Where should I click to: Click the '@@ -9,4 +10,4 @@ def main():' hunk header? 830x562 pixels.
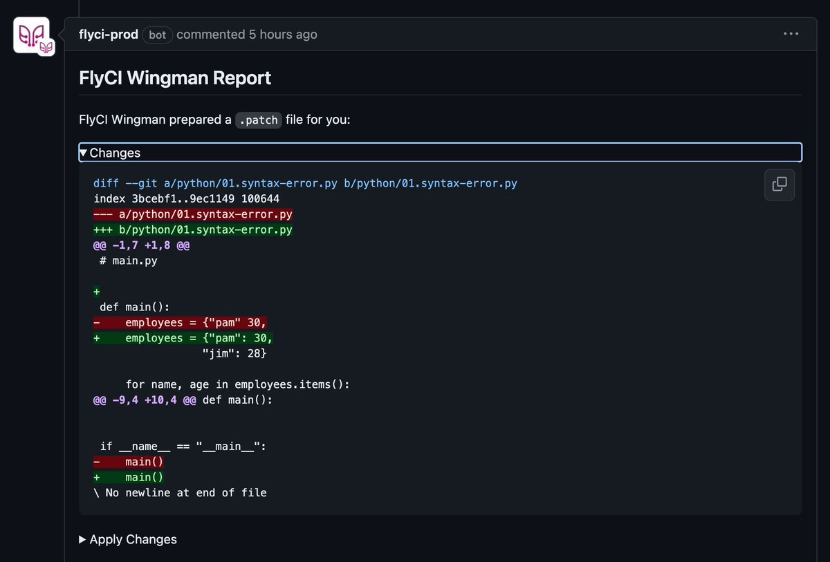click(x=183, y=400)
